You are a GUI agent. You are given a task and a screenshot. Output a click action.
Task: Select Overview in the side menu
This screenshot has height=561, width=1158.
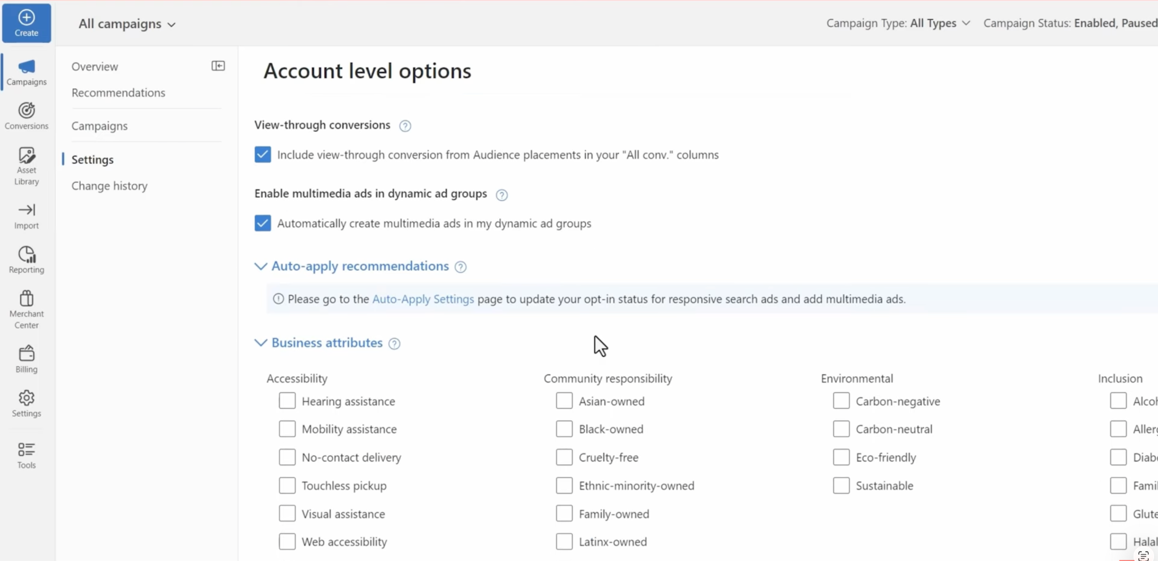[x=94, y=66]
